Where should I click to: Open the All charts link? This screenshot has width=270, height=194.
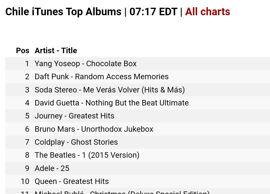click(x=207, y=12)
